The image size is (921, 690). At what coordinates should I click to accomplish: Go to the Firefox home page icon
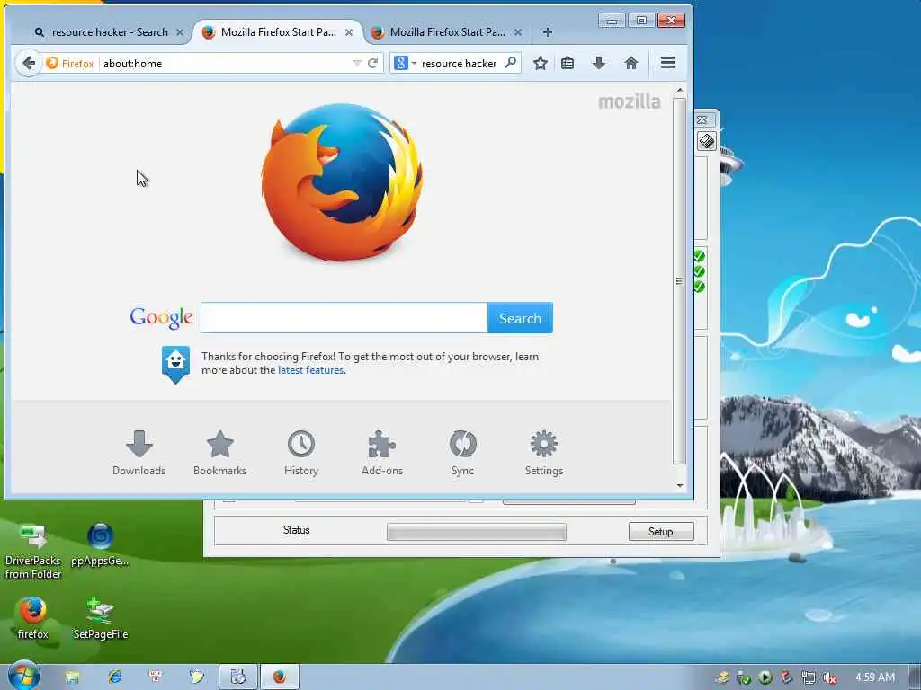pyautogui.click(x=631, y=64)
